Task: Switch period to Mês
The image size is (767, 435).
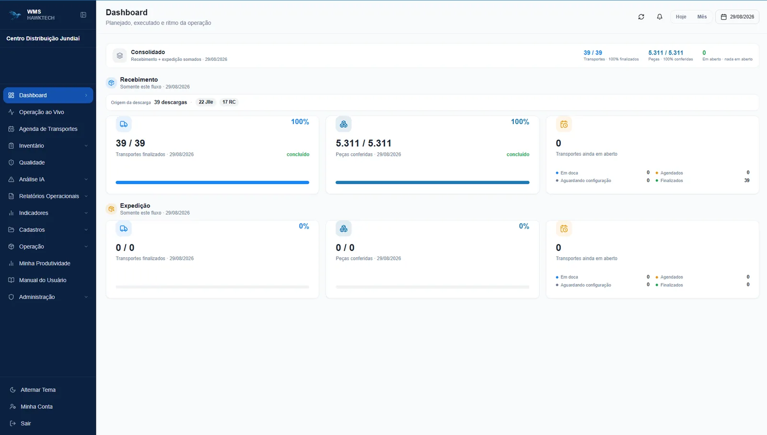Action: pos(702,17)
